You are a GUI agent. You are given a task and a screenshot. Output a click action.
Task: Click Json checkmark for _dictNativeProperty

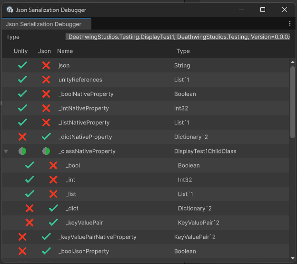47,137
